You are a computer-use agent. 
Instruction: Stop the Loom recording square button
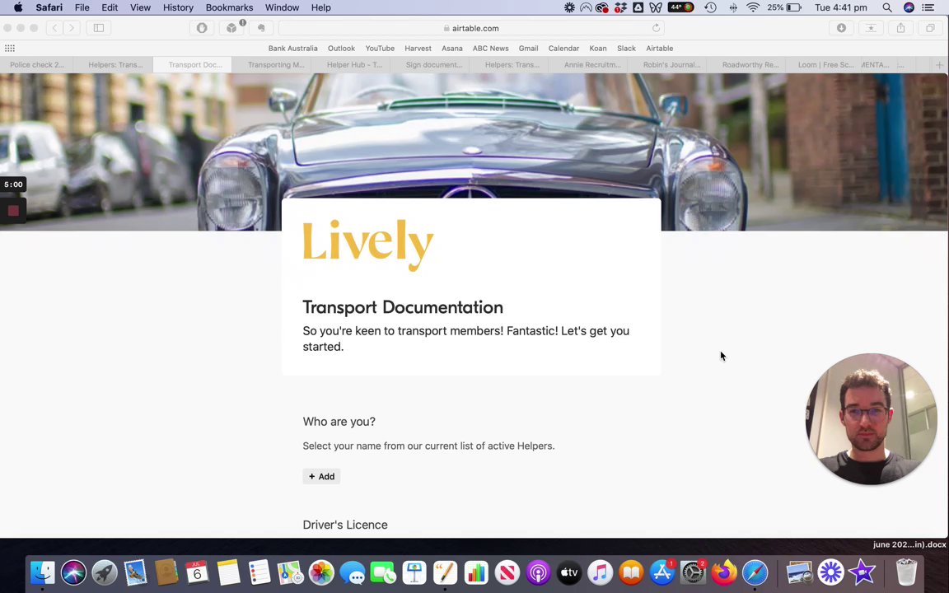[x=13, y=211]
